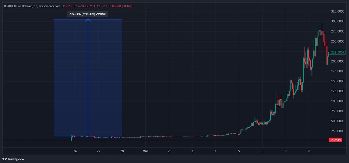Click the 300.0000 price axis label

click(338, 21)
